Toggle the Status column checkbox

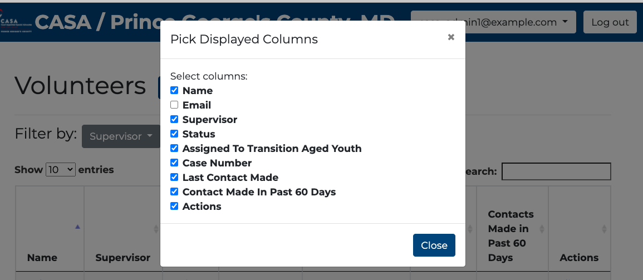coord(174,134)
